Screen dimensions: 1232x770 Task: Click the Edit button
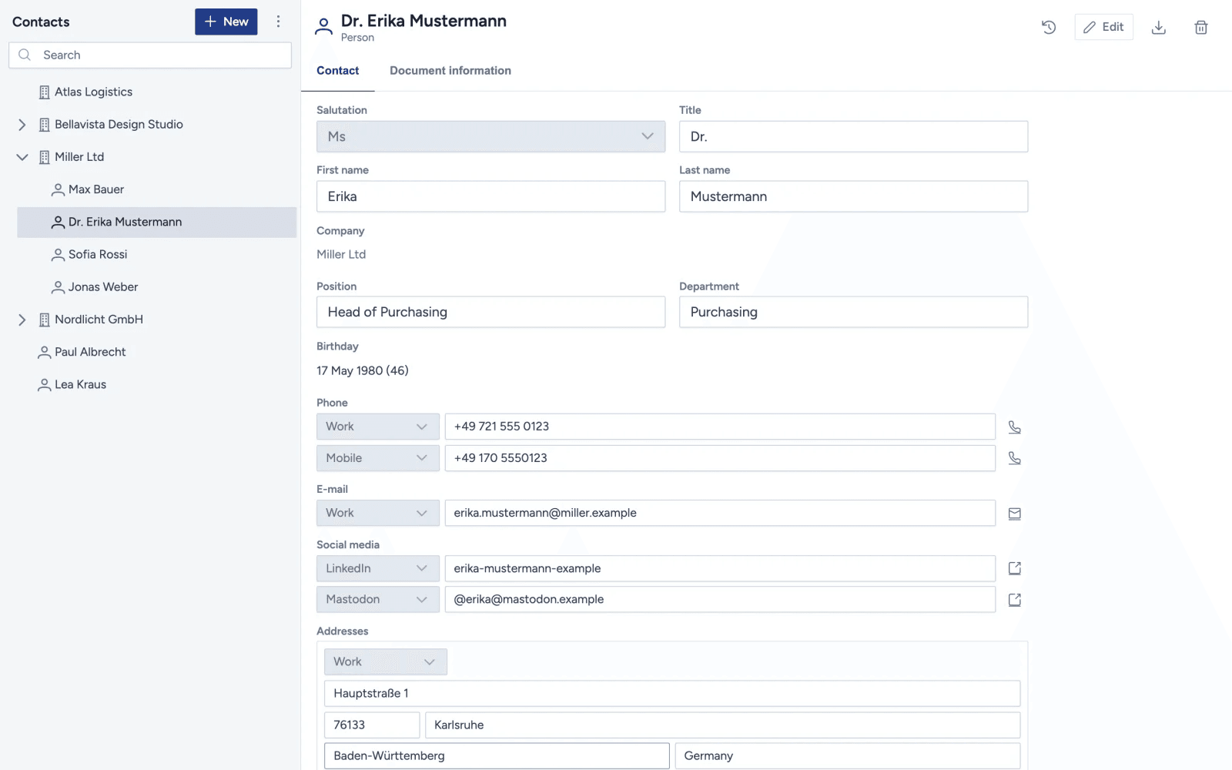1103,27
